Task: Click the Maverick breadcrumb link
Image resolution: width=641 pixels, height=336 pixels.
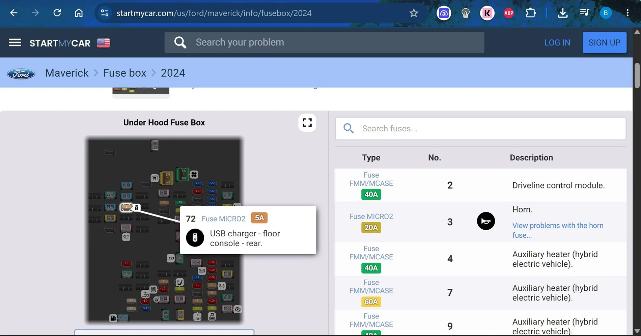Action: (x=67, y=73)
